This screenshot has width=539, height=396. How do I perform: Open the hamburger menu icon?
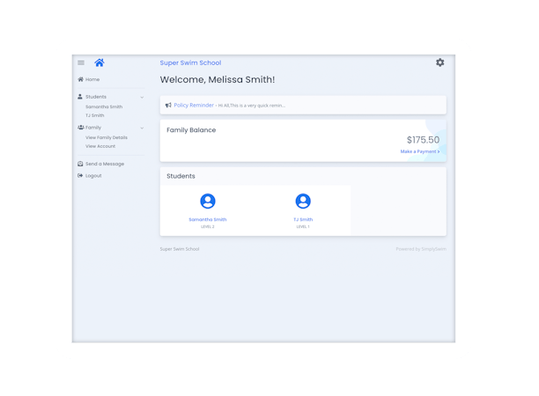(x=81, y=62)
